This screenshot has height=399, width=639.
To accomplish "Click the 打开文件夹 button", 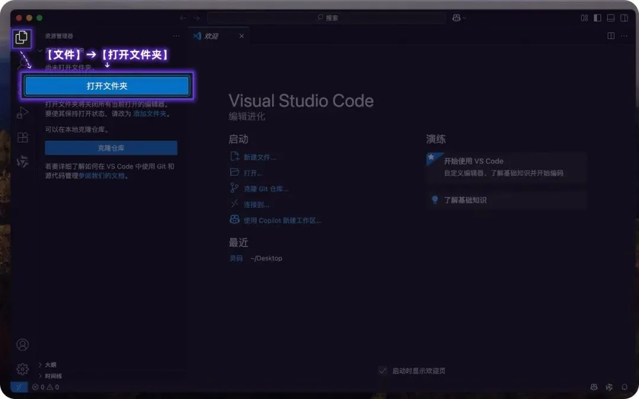I will click(x=107, y=86).
